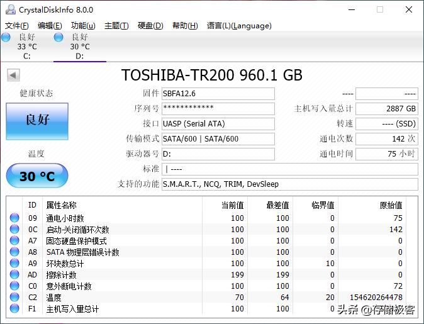Viewport: 424px width, 324px height.
Task: Click status orb for attribute 09 通电小时数
Action: pyautogui.click(x=14, y=218)
